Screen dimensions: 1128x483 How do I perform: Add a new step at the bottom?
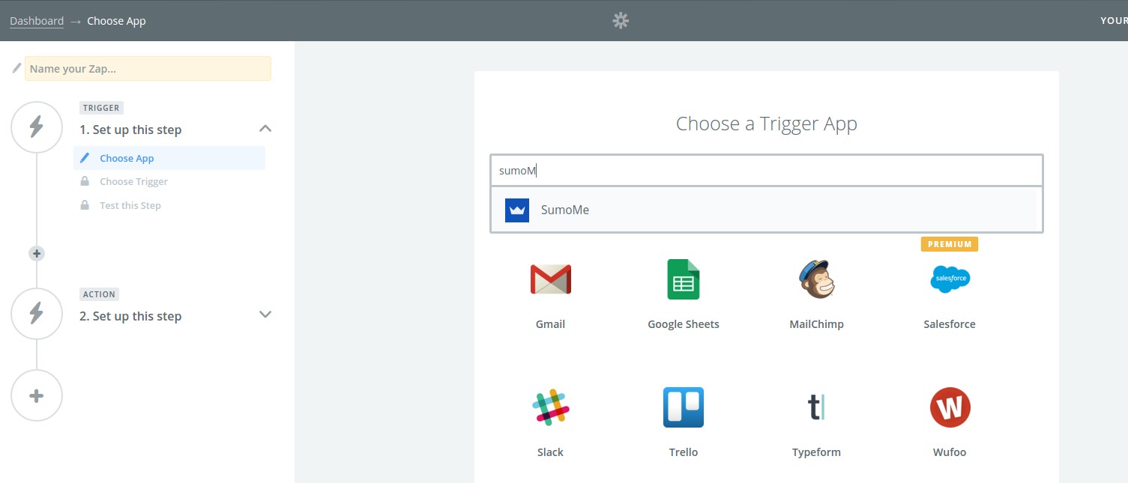tap(36, 395)
